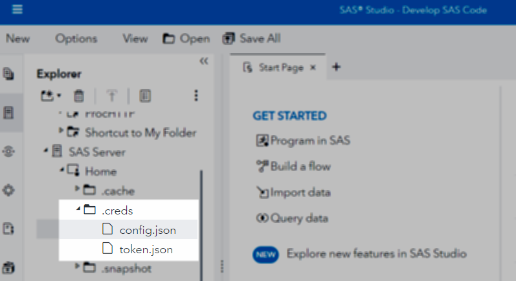Click the Import data icon
The height and width of the screenshot is (281, 516).
pos(262,193)
